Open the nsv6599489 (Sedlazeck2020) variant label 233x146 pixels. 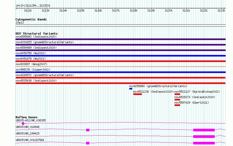(36, 48)
